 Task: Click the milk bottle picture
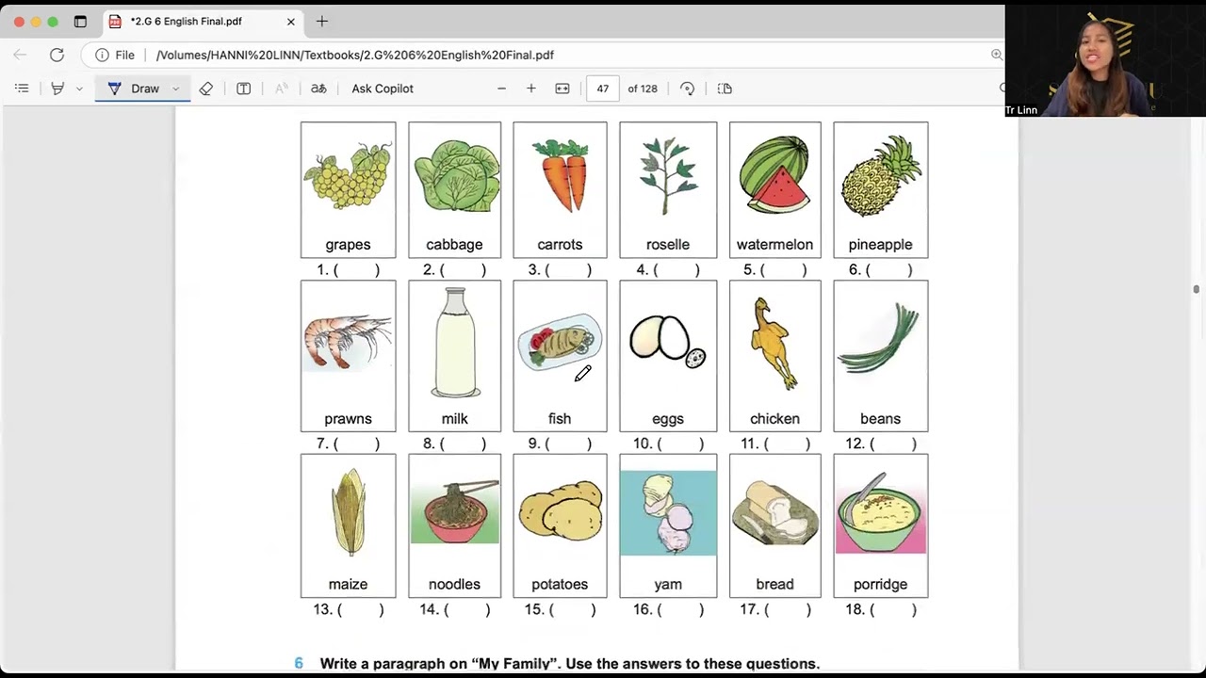click(455, 343)
